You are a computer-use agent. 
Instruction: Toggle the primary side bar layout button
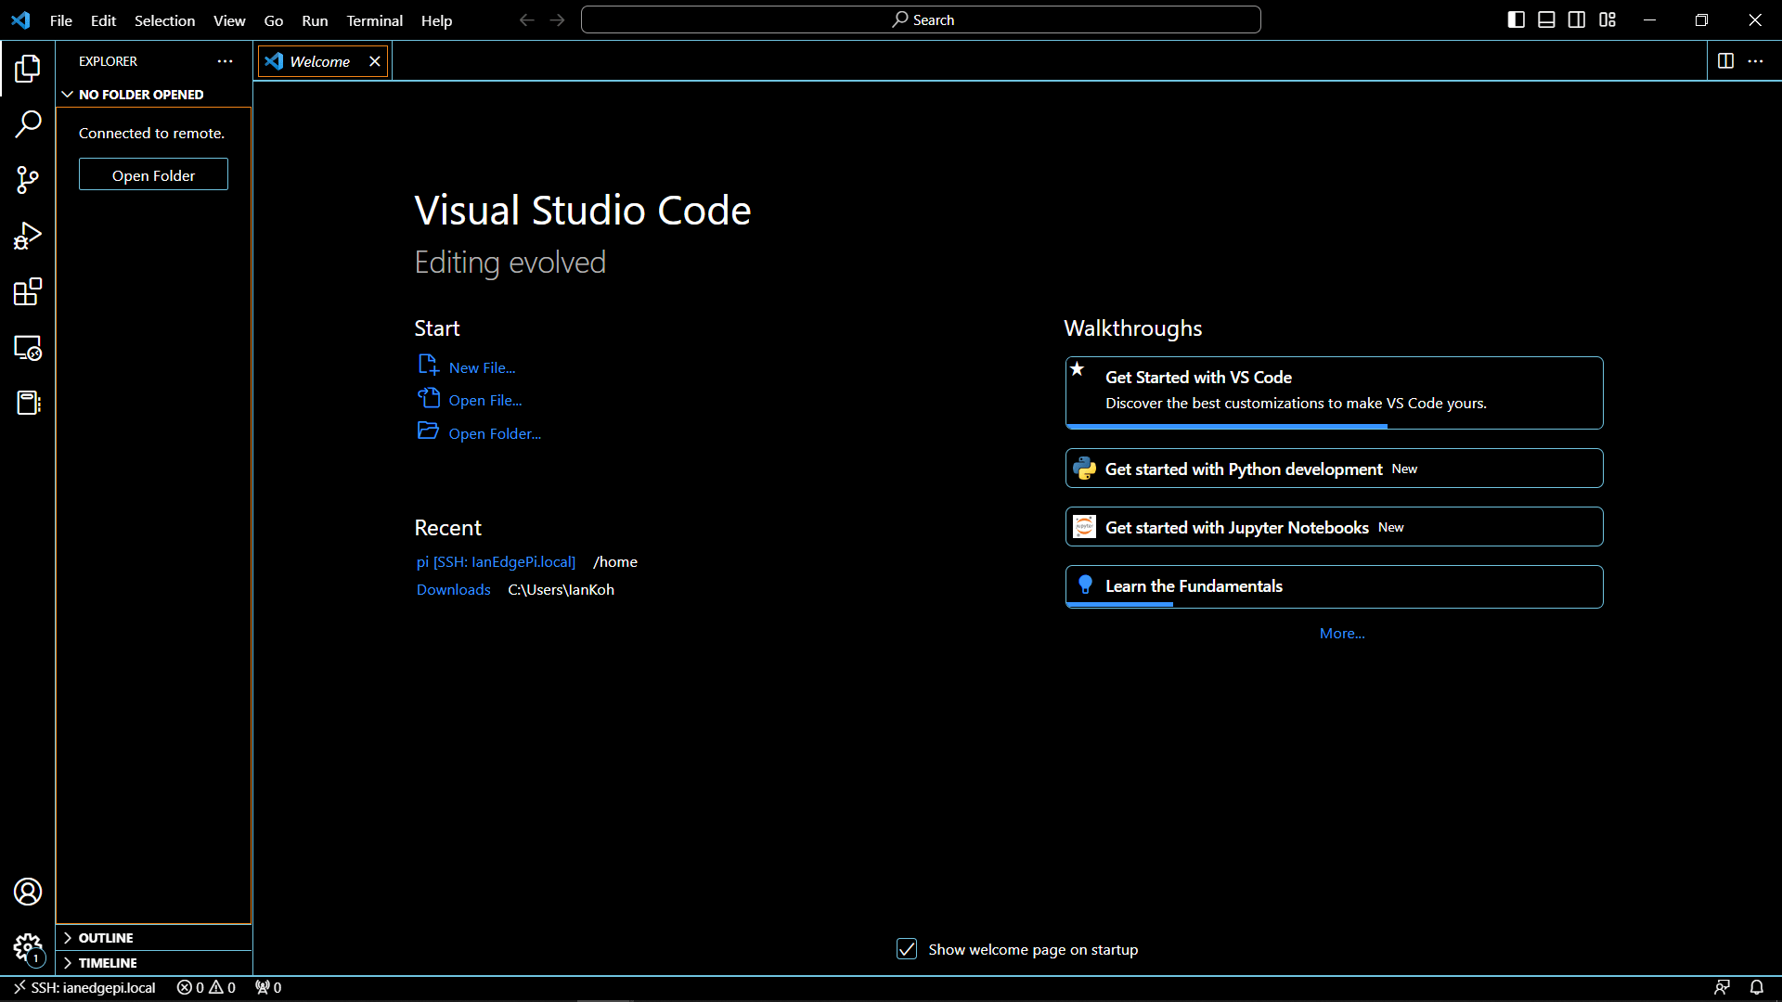tap(1516, 19)
